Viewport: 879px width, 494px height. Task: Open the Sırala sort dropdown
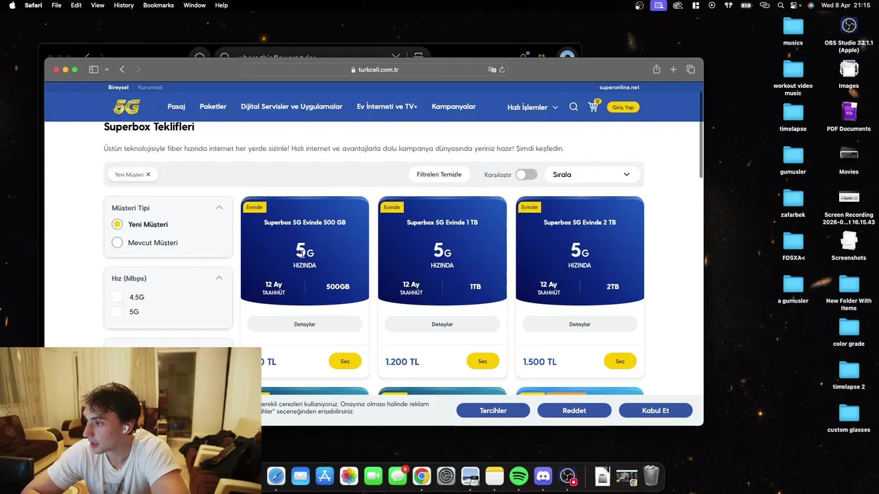(591, 174)
